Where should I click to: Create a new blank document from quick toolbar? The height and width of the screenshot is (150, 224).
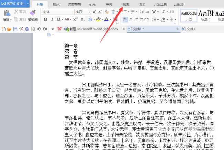tap(3, 29)
